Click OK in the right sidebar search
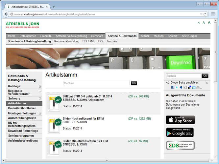 tap(205, 76)
